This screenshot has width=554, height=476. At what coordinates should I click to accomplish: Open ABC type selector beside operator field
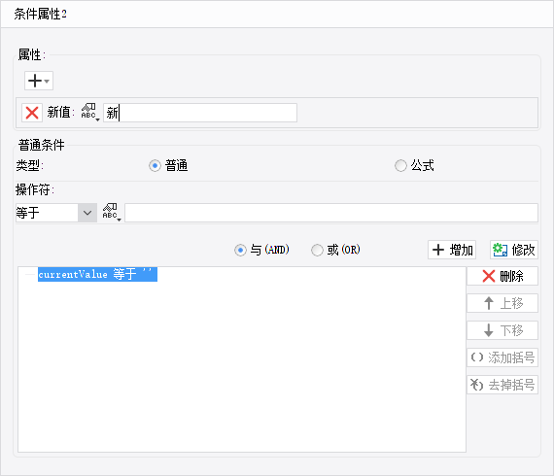[112, 212]
